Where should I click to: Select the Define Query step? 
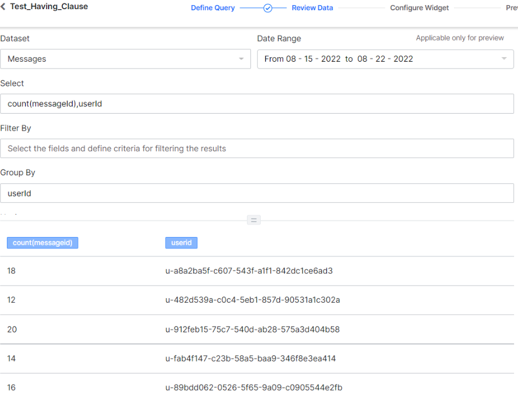[x=213, y=7]
